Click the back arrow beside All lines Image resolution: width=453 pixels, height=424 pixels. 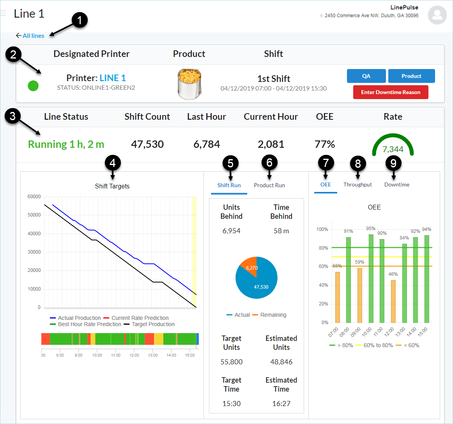point(18,35)
